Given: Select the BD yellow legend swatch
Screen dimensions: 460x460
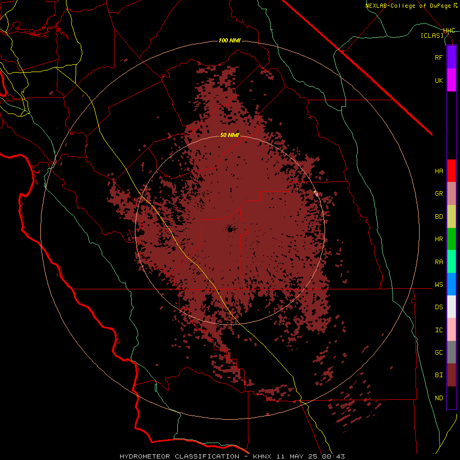Looking at the screenshot, I should point(451,216).
